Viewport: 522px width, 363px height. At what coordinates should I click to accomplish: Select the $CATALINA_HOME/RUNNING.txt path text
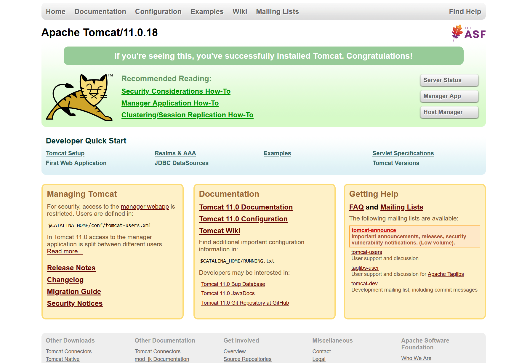[237, 261]
